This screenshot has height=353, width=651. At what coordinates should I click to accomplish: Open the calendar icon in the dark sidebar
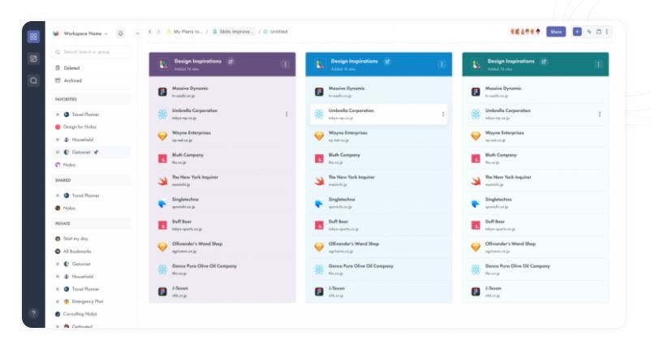(x=33, y=58)
